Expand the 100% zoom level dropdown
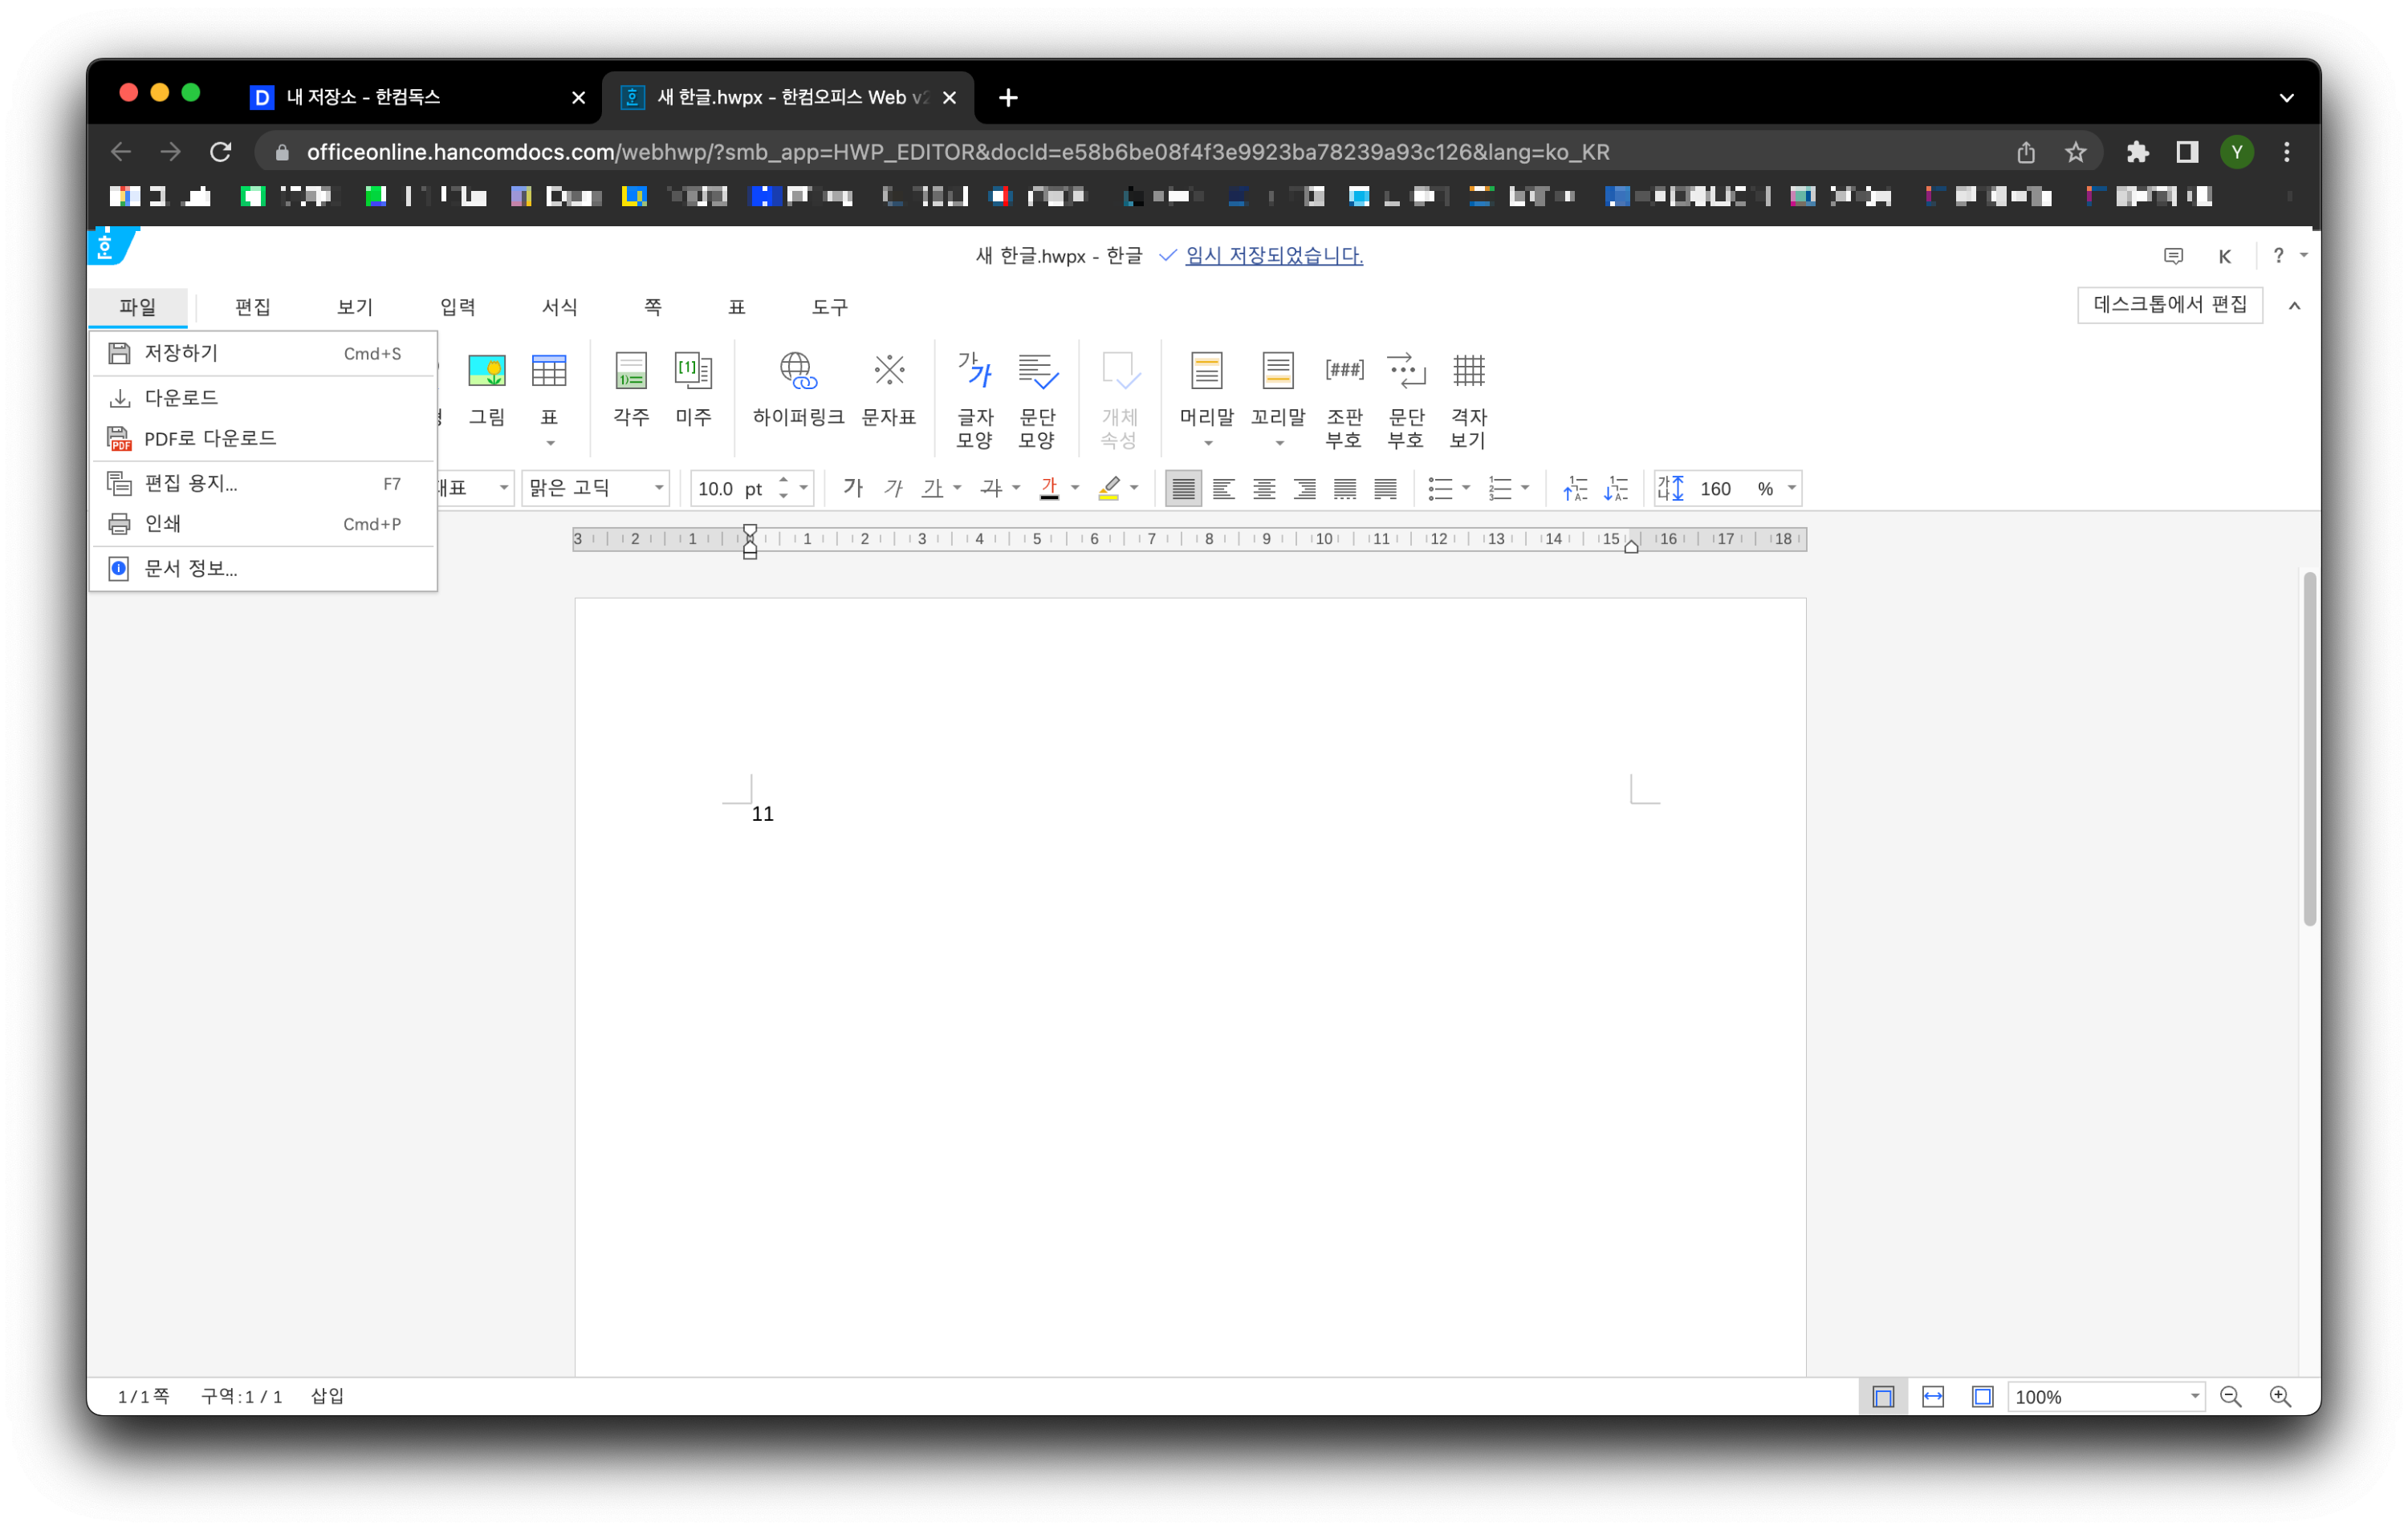The height and width of the screenshot is (1530, 2408). point(2194,1396)
